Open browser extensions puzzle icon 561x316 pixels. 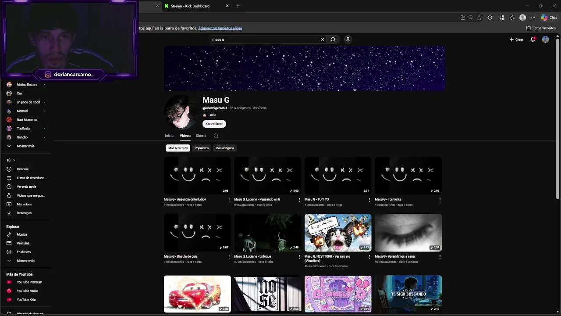click(490, 18)
